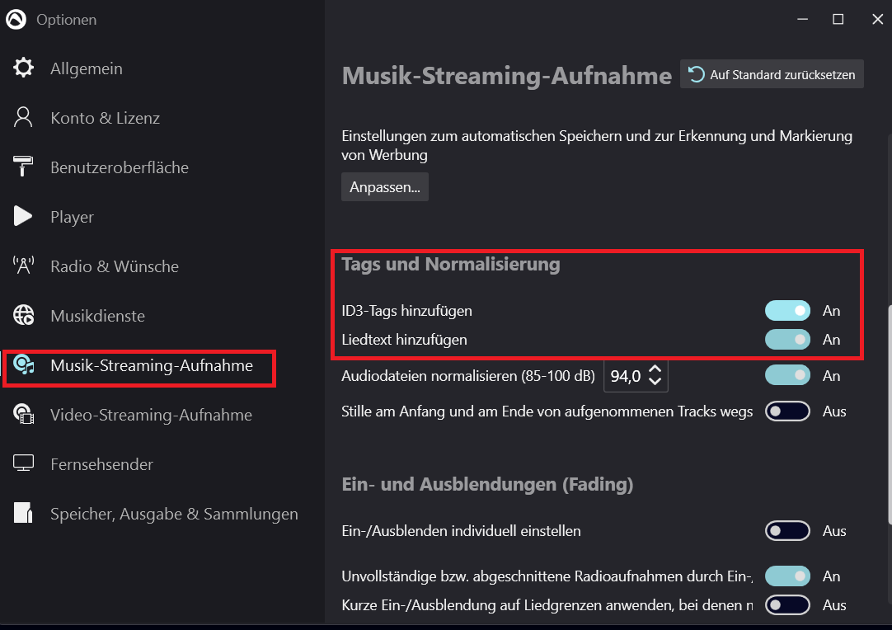The height and width of the screenshot is (630, 892).
Task: Turn off Liedtext hinzufügen
Action: (787, 339)
